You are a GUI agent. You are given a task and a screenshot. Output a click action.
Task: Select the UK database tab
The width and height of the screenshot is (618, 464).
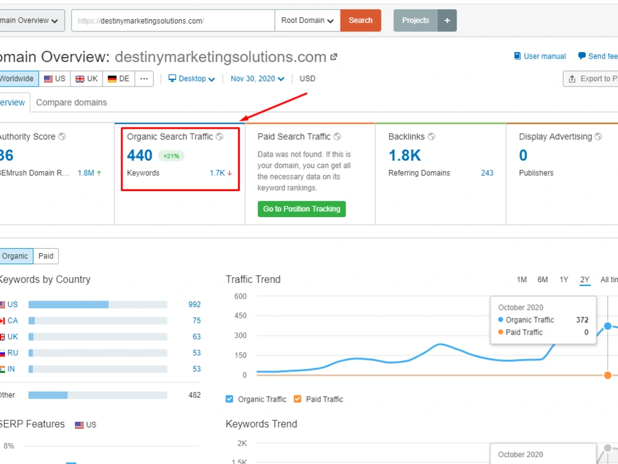[x=87, y=79]
